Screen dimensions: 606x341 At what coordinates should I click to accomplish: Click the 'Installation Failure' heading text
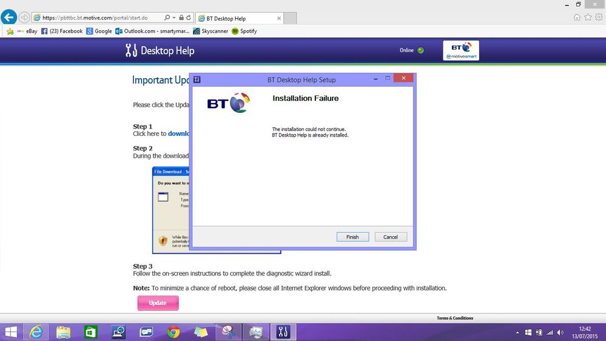(305, 98)
